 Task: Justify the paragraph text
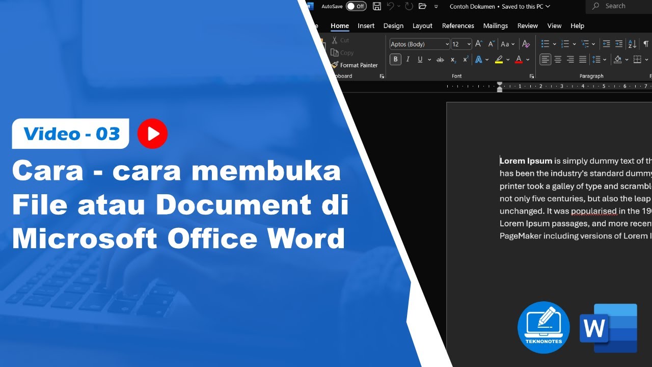583,60
